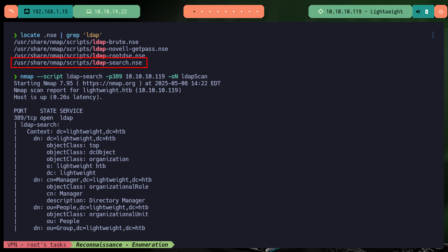Click the https://nmap.org URL in output

(109, 83)
